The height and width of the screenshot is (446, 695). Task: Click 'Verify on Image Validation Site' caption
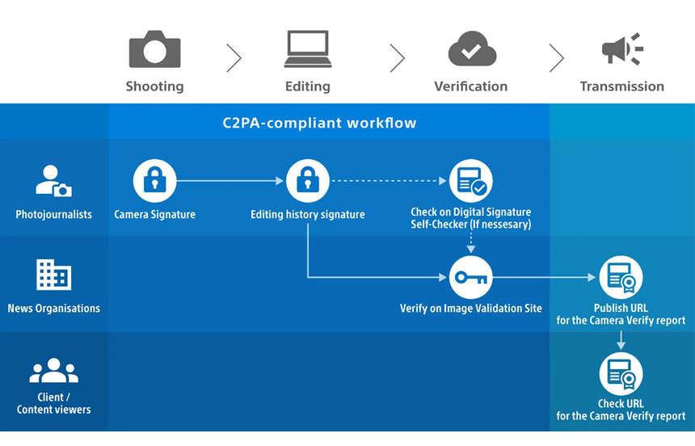pos(470,309)
